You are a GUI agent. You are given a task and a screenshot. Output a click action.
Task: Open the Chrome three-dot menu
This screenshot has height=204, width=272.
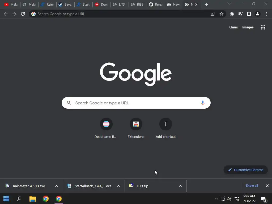(x=266, y=14)
